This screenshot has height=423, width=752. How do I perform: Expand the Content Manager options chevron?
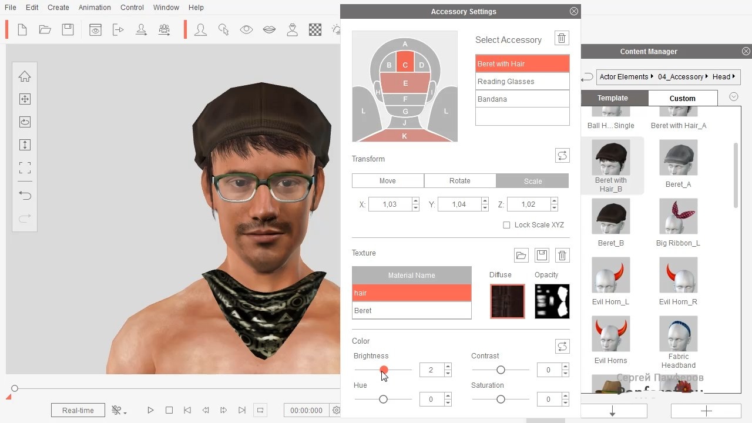click(733, 97)
